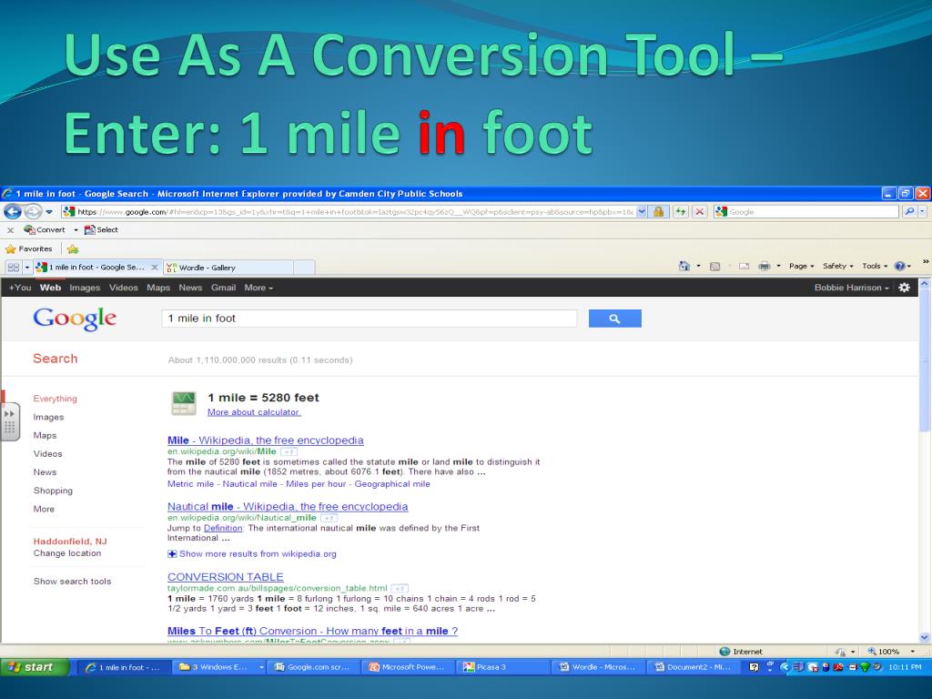Open the Convert dropdown arrow
This screenshot has width=932, height=699.
pos(76,230)
